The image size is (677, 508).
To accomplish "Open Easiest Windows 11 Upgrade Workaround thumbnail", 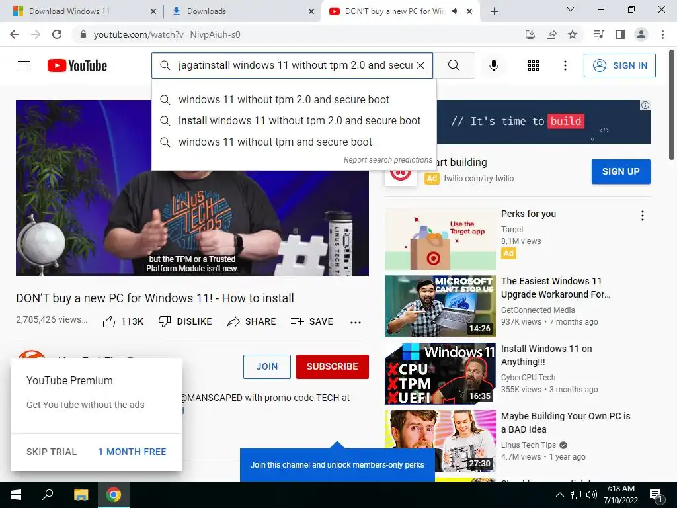I will pyautogui.click(x=440, y=306).
